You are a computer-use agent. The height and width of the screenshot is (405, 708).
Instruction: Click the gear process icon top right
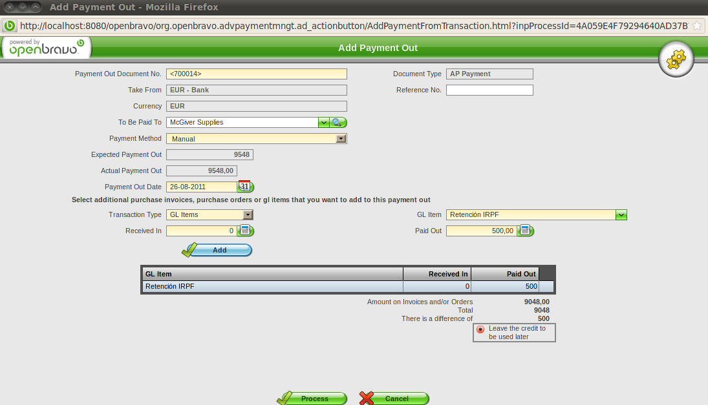(676, 59)
